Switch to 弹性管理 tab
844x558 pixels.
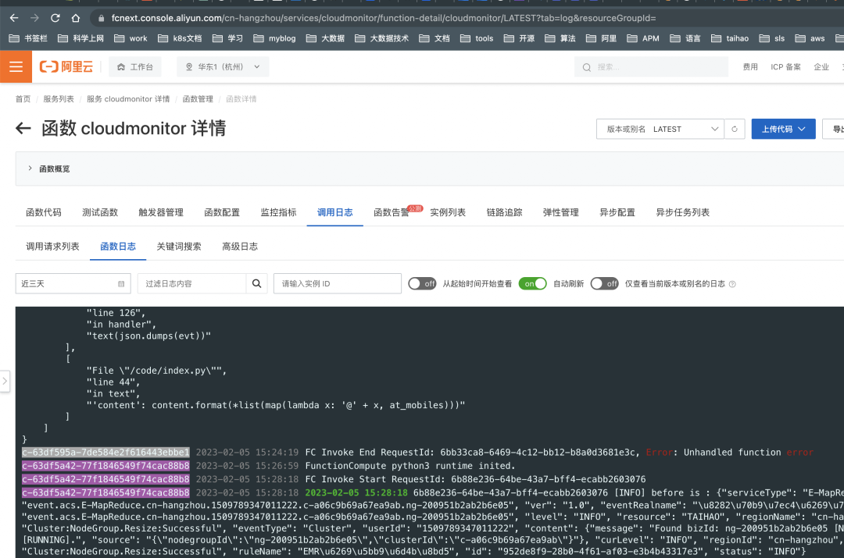[561, 212]
